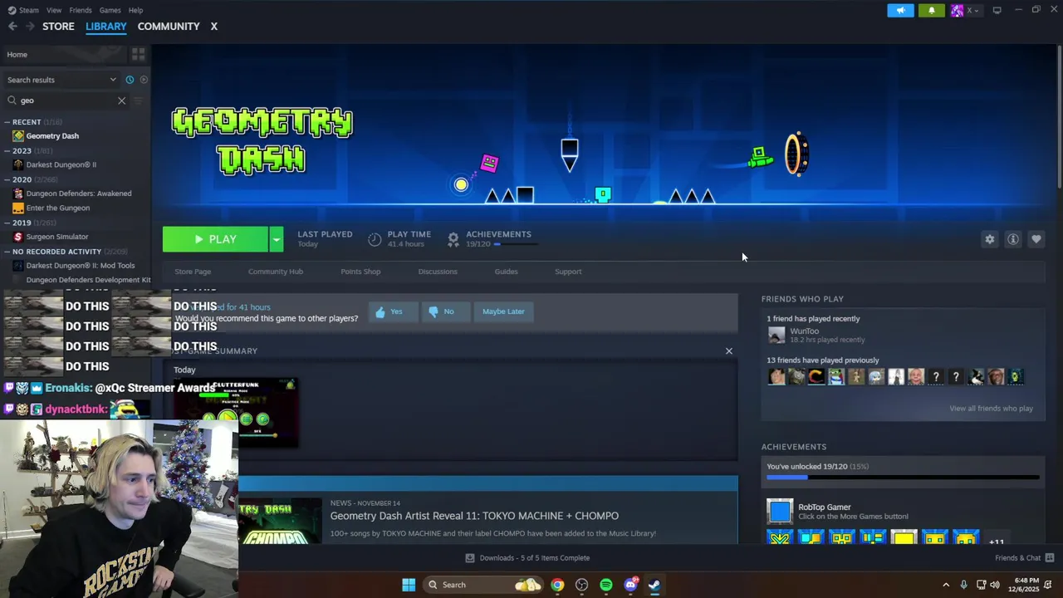The image size is (1063, 598).
Task: Open Windows Start menu
Action: click(x=409, y=585)
